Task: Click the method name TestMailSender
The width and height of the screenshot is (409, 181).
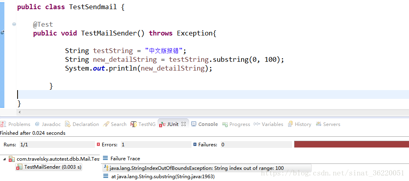Action: point(109,33)
